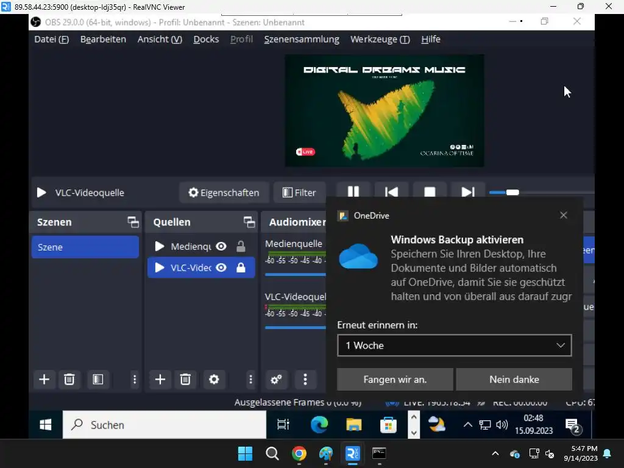The width and height of the screenshot is (624, 468).
Task: Click Fangen wir an button
Action: click(x=395, y=379)
